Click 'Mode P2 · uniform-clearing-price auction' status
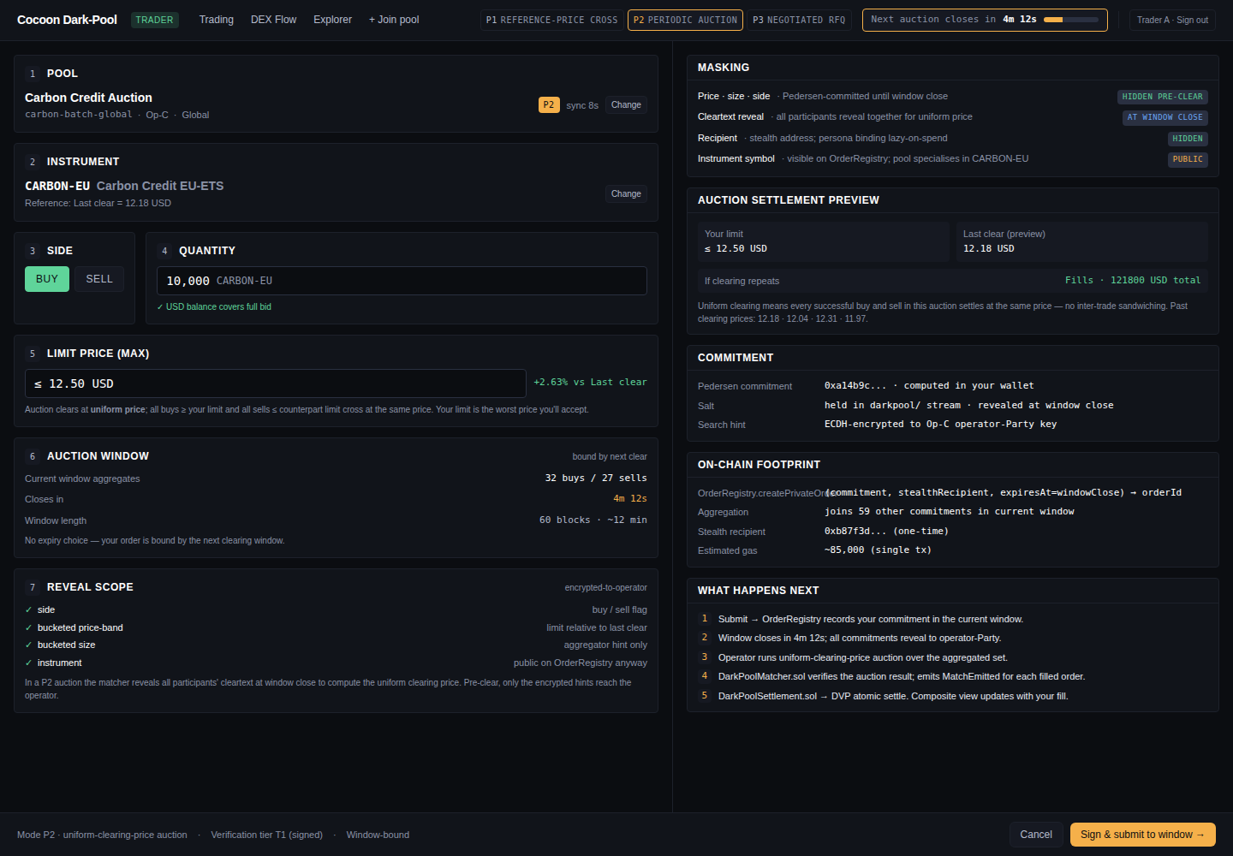The image size is (1233, 856). (102, 835)
